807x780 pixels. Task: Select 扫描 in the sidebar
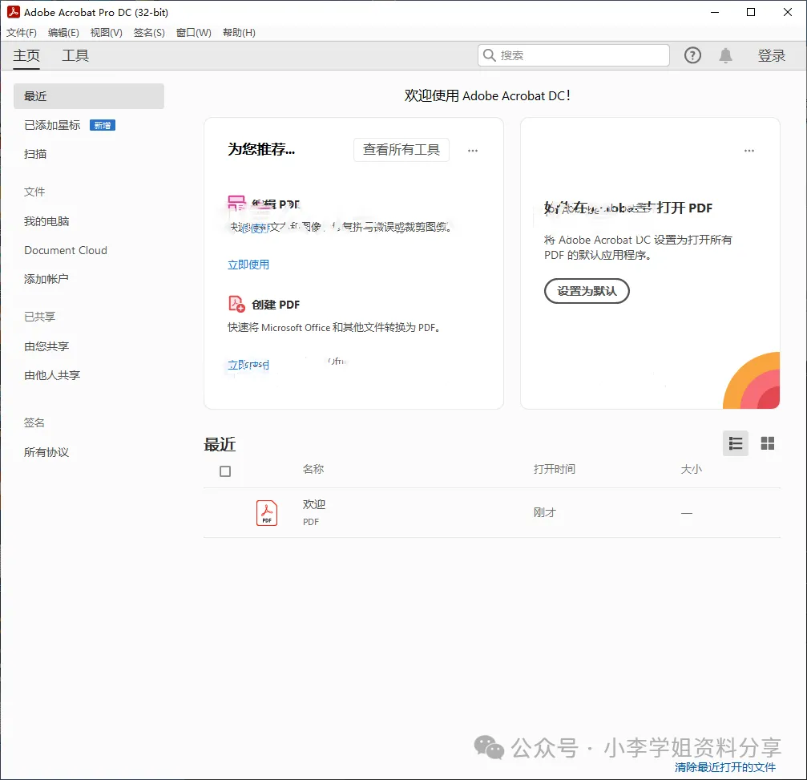35,154
